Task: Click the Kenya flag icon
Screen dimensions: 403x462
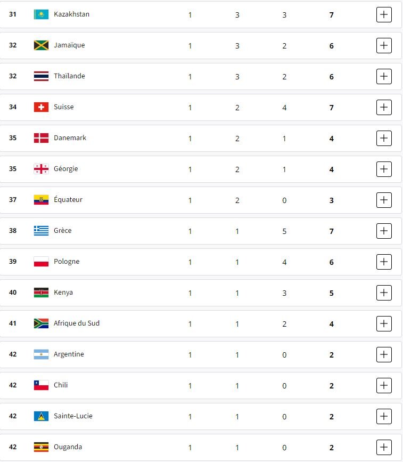Action: 41,293
